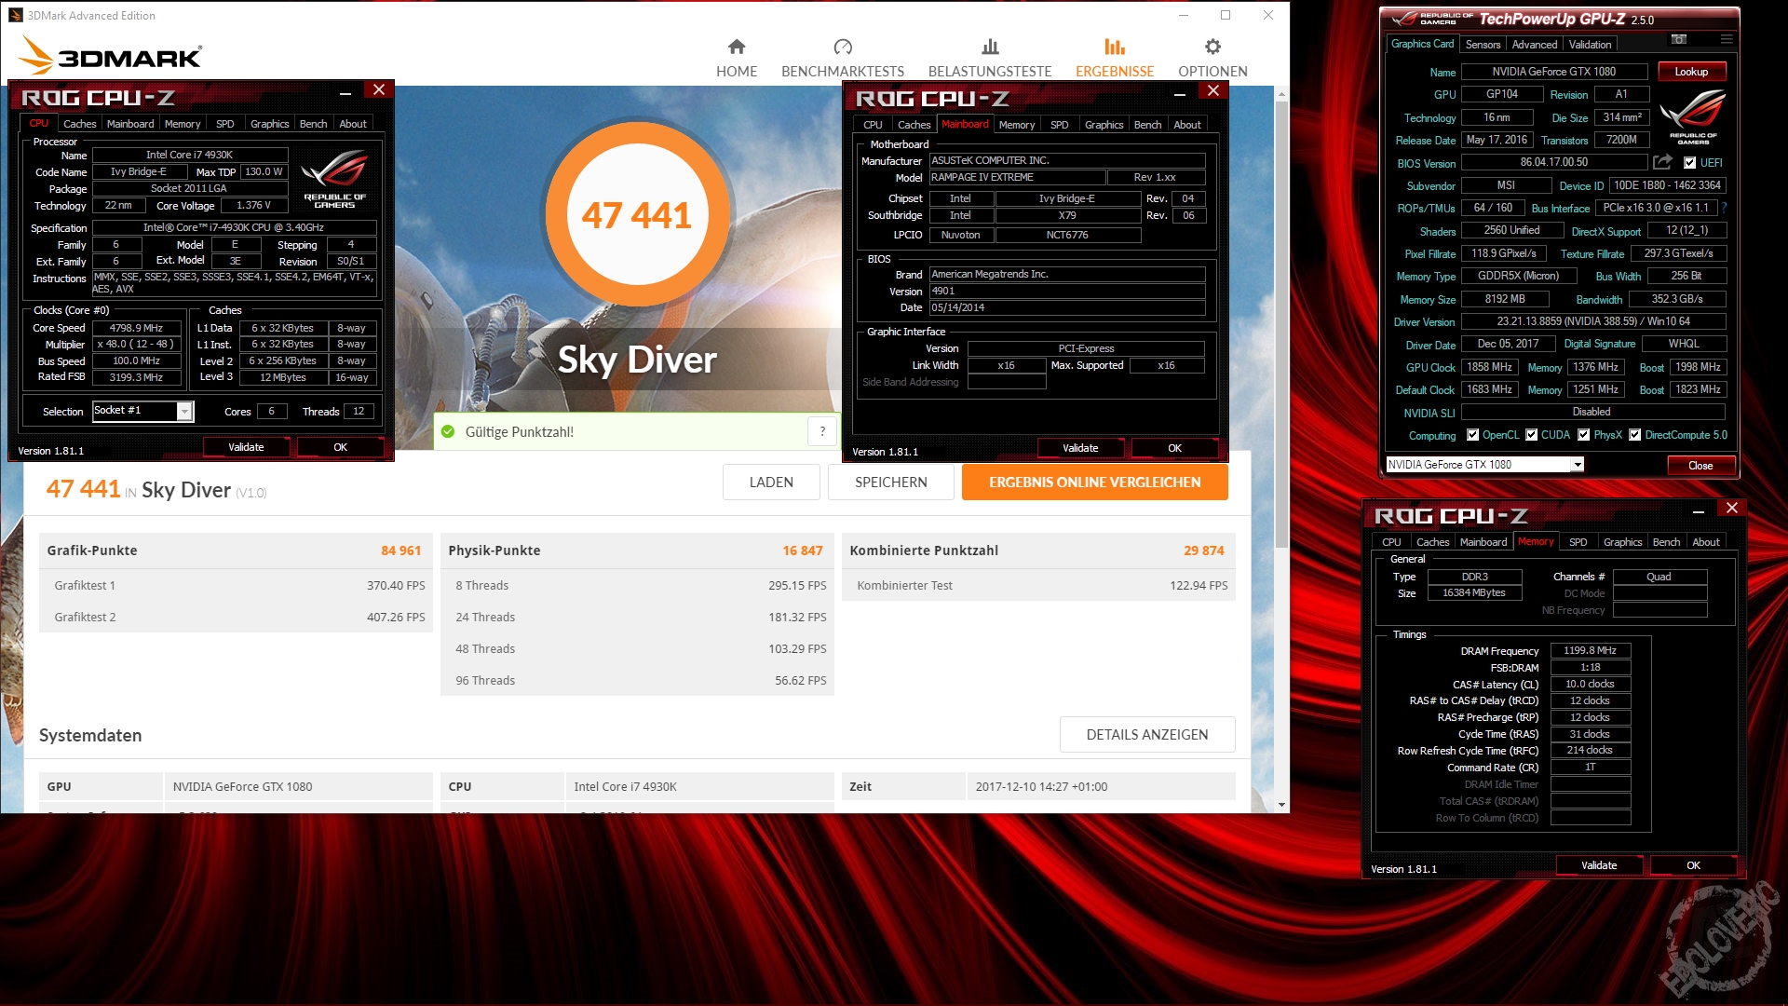Click the Grafik-Punkte score 84 961

401,551
